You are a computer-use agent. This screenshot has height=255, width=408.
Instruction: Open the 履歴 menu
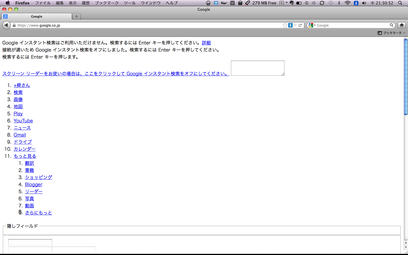click(86, 3)
